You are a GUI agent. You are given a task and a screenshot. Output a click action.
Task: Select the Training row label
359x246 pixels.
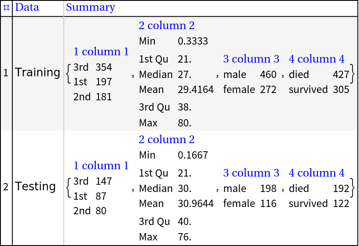click(x=38, y=72)
